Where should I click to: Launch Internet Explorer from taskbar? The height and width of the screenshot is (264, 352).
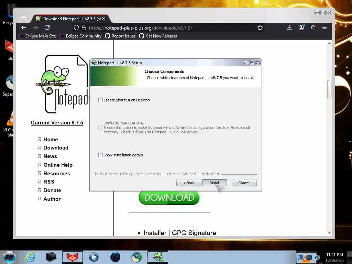(30, 257)
